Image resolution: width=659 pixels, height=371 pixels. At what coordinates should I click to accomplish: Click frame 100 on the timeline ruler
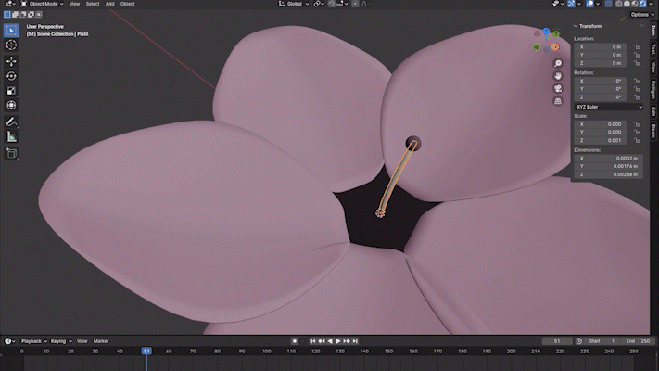[x=266, y=352]
